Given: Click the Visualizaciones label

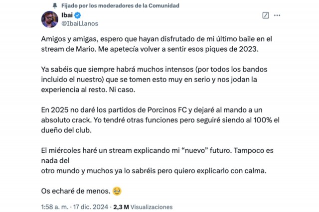Looking at the screenshot, I should pyautogui.click(x=153, y=207).
